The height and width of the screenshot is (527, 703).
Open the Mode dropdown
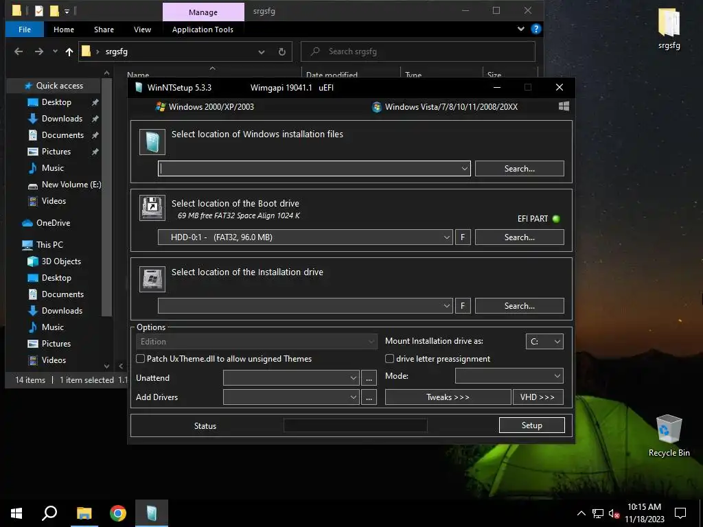coord(509,376)
